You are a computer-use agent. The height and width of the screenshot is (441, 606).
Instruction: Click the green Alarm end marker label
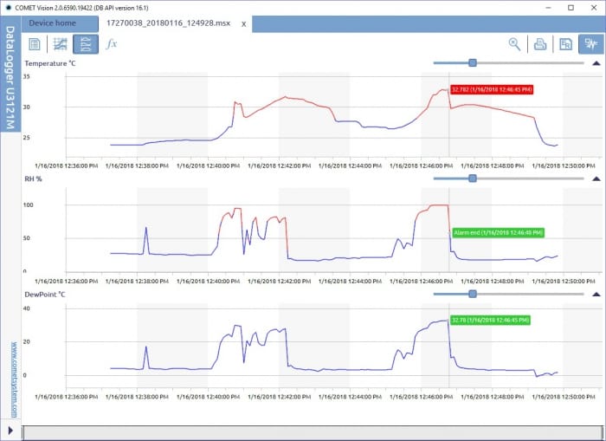[x=499, y=232]
